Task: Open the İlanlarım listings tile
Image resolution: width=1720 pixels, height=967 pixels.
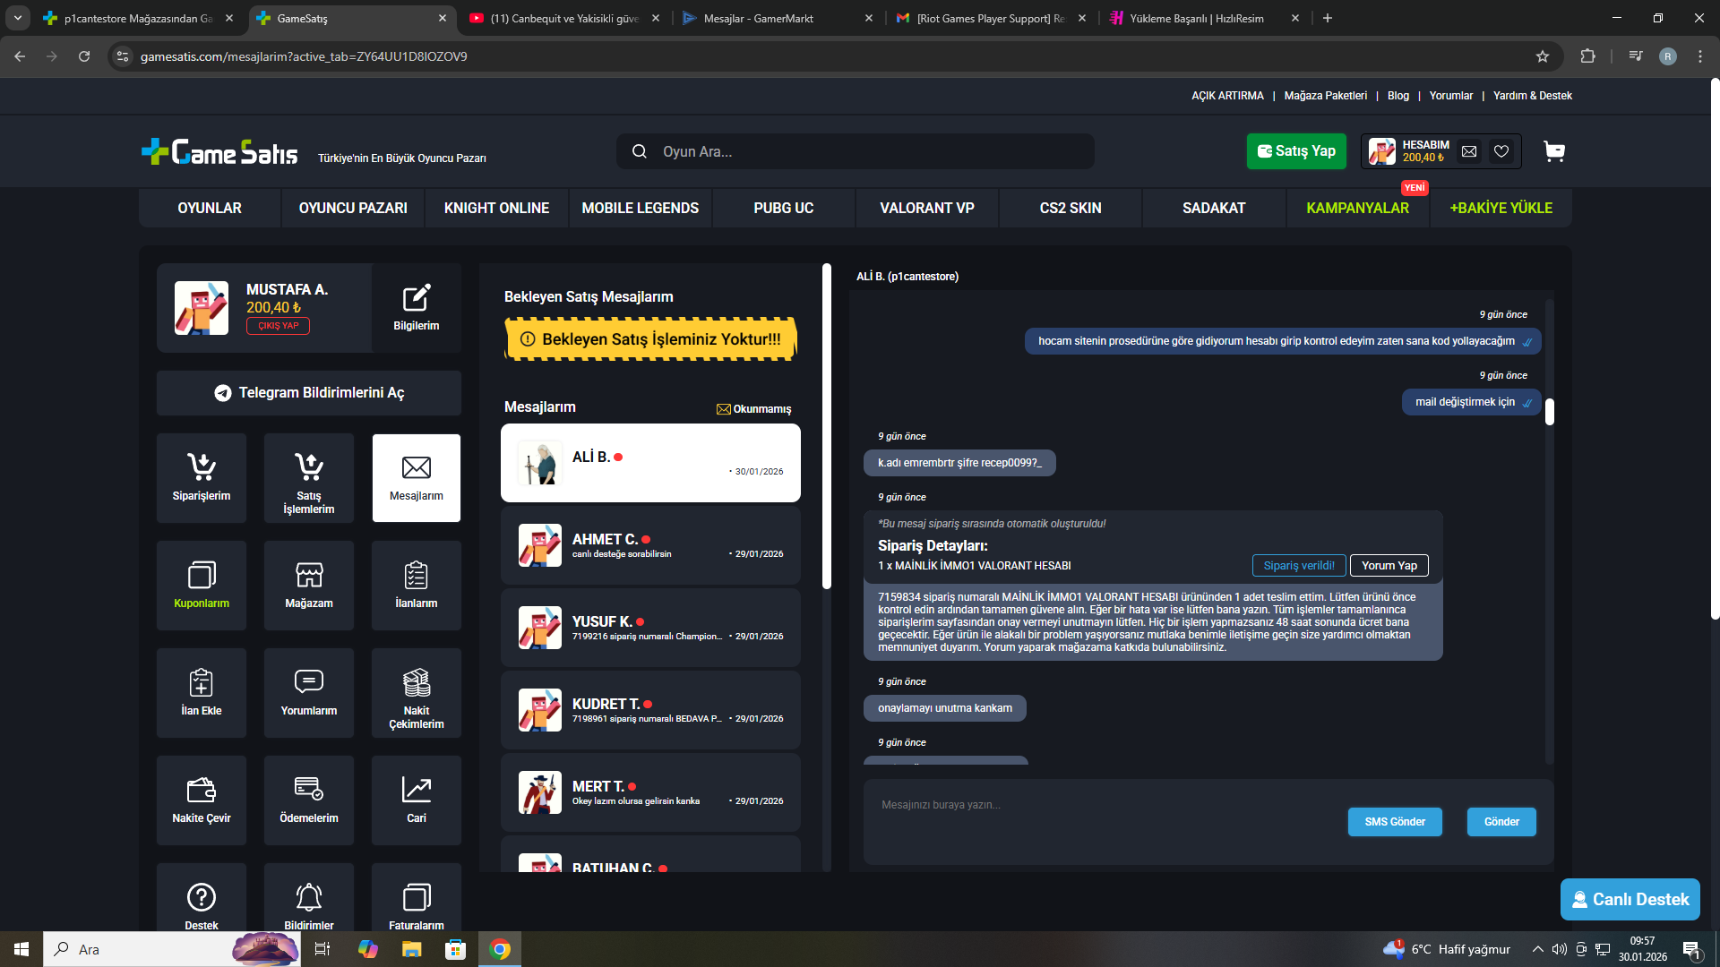Action: coord(417,585)
